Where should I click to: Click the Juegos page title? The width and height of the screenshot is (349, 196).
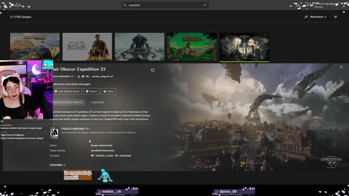(16, 5)
